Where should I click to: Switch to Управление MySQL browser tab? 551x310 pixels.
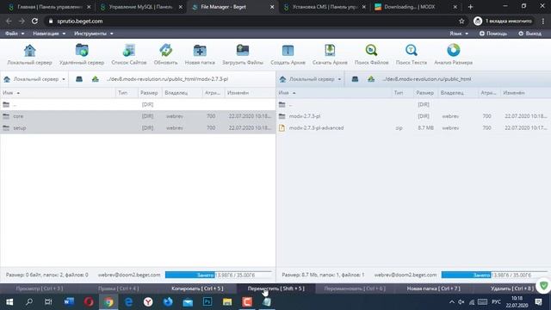click(x=140, y=7)
